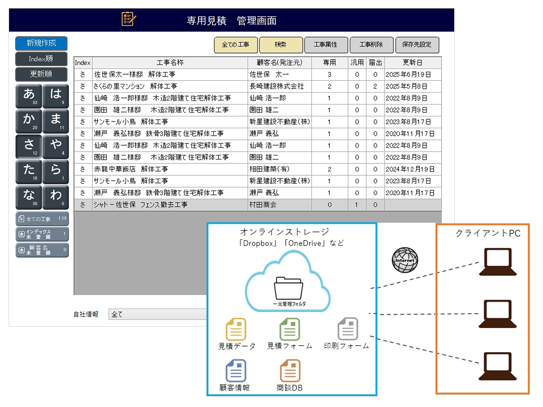Click the estimate clipboard icon in header
543x407 pixels.
pyautogui.click(x=129, y=19)
